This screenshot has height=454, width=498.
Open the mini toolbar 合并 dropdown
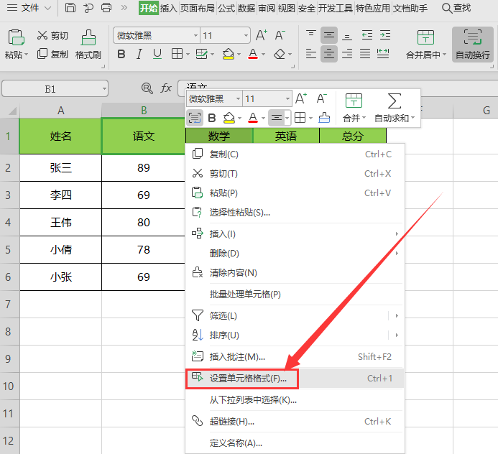click(x=364, y=118)
